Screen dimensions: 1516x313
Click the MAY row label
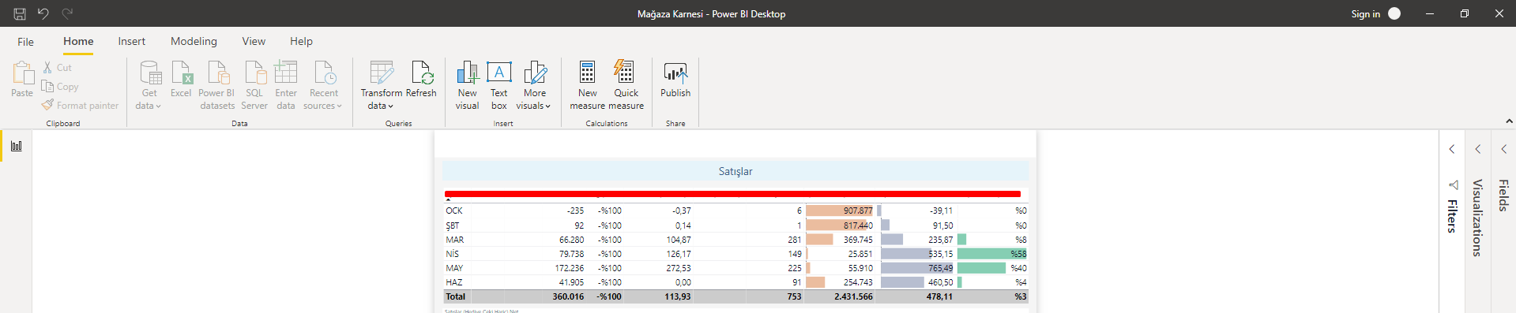tap(454, 268)
